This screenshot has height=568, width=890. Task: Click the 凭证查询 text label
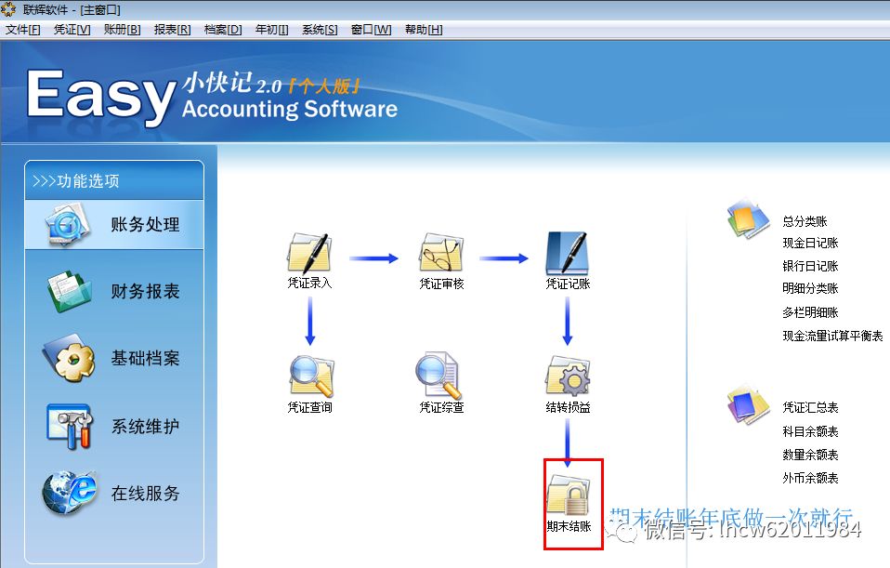click(x=310, y=407)
